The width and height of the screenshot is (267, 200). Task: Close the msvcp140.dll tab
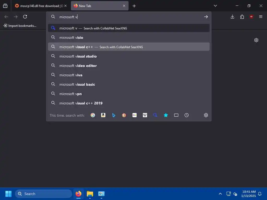click(x=65, y=6)
